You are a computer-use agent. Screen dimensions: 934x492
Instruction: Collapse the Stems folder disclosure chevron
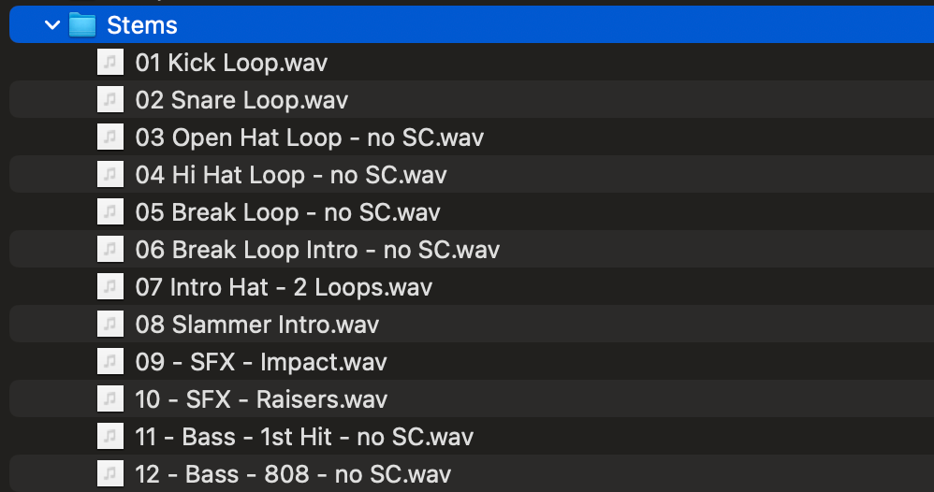coord(52,25)
